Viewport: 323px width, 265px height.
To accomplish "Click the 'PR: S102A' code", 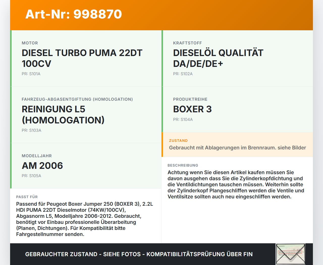I will point(183,74).
